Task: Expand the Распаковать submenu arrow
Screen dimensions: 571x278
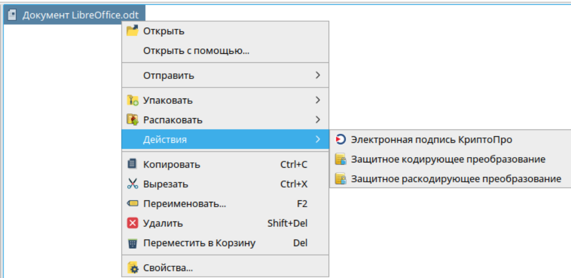Action: point(318,119)
